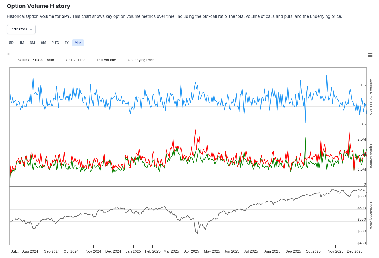
Task: Click the gray Underlying Price line marker
Action: [x=123, y=60]
